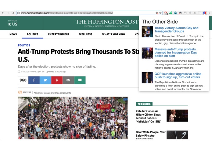Click the browser forward arrow
Viewport: 212px width, 150px height.
coord(8,13)
